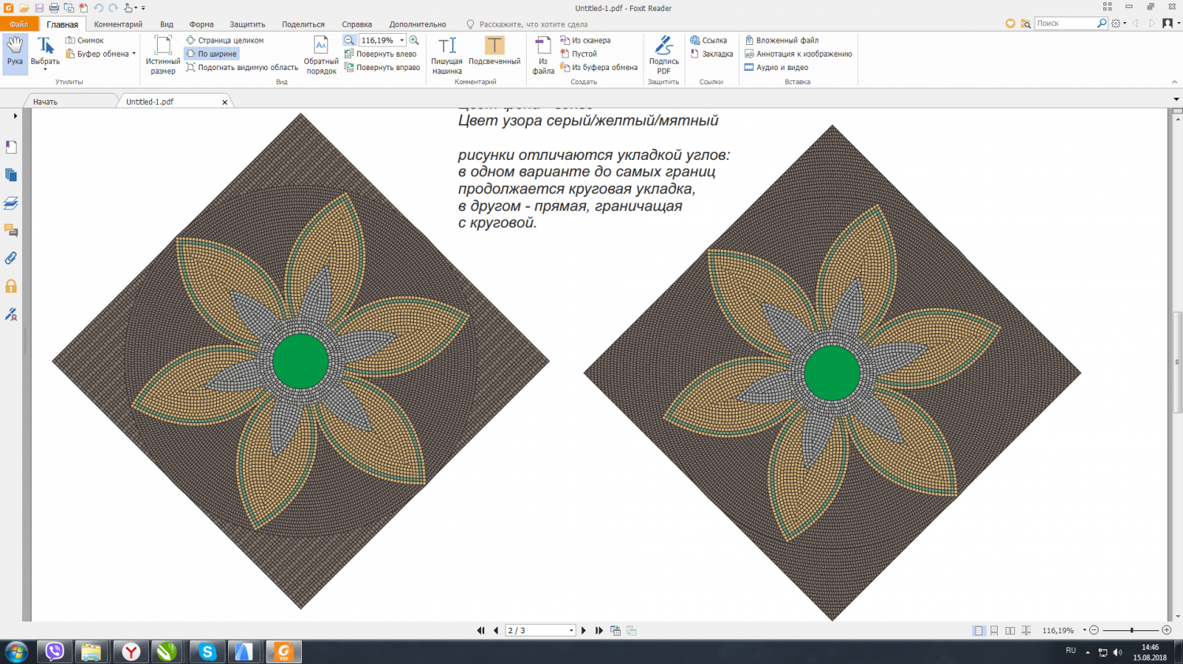Switch to the Форма ribbon tab
1183x664 pixels.
[201, 24]
